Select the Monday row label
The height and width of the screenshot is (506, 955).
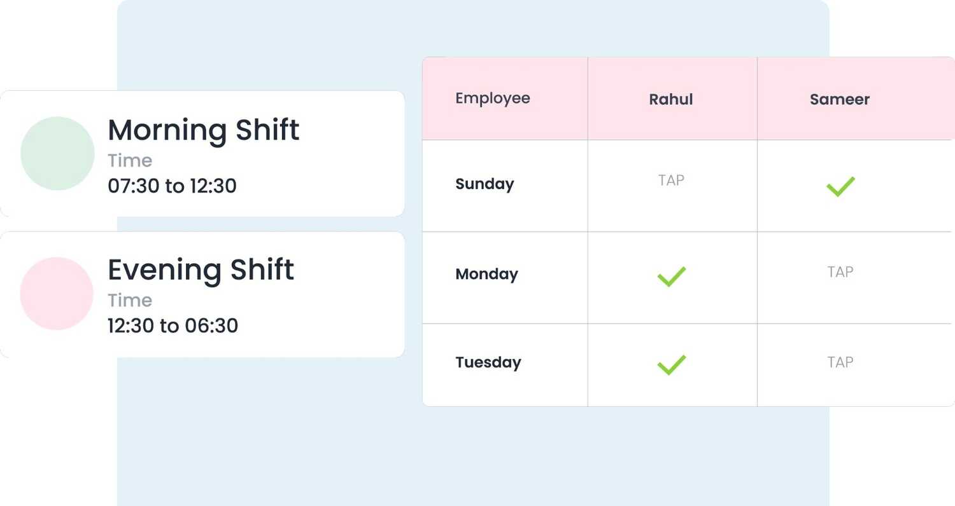tap(486, 275)
